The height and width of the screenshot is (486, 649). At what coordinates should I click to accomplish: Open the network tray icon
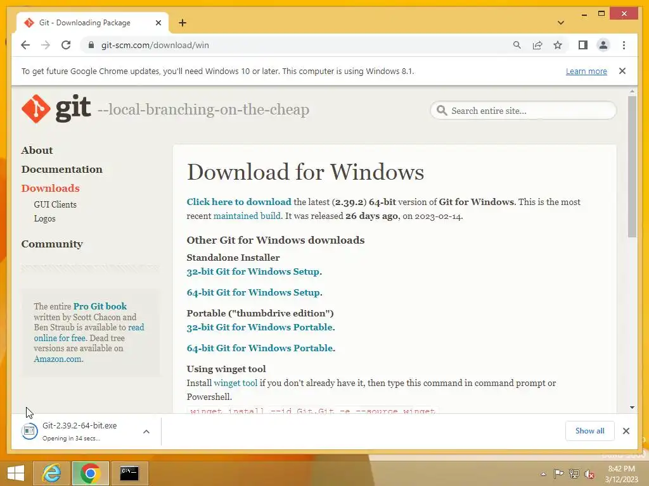574,473
